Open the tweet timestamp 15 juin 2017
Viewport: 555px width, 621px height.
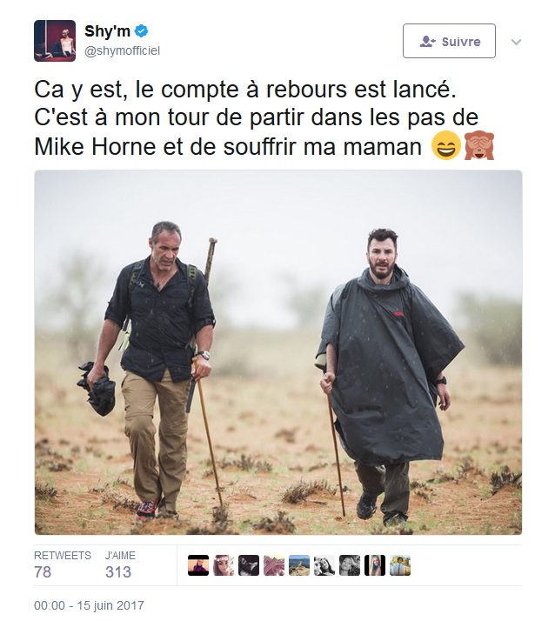pos(89,605)
